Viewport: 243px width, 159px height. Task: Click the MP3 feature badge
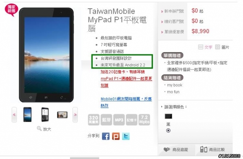119,120
